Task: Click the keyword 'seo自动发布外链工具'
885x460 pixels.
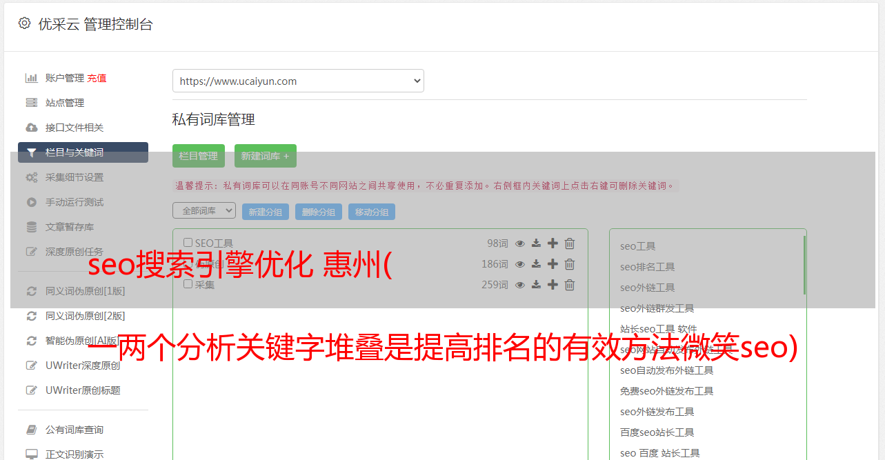Action: tap(667, 370)
